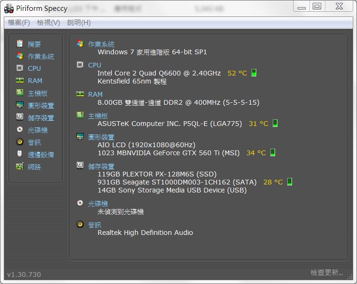Select 光碟機 in the sidebar
Screen dimensions: 357x284
[38, 130]
